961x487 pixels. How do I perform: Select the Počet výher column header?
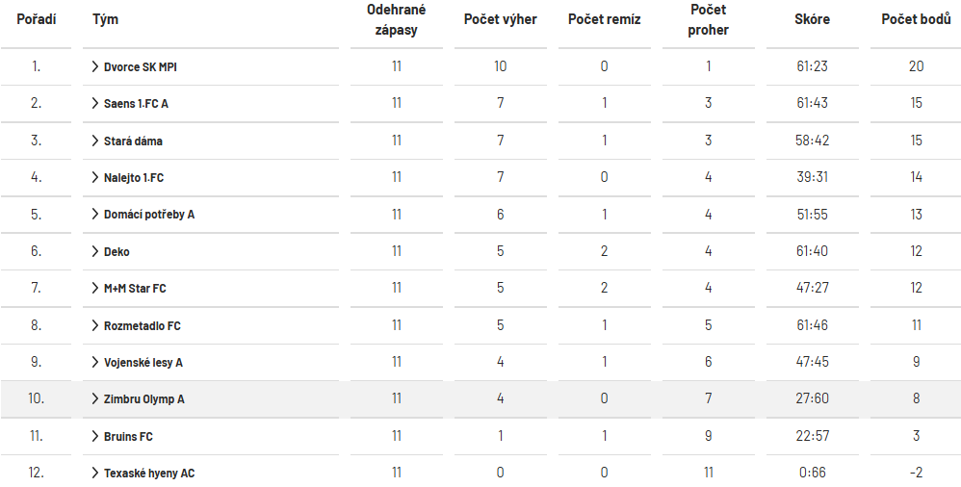coord(500,20)
